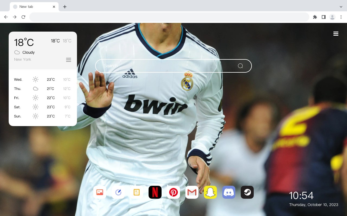Click the sunny icon for Sun.
This screenshot has width=347, height=216.
click(36, 116)
